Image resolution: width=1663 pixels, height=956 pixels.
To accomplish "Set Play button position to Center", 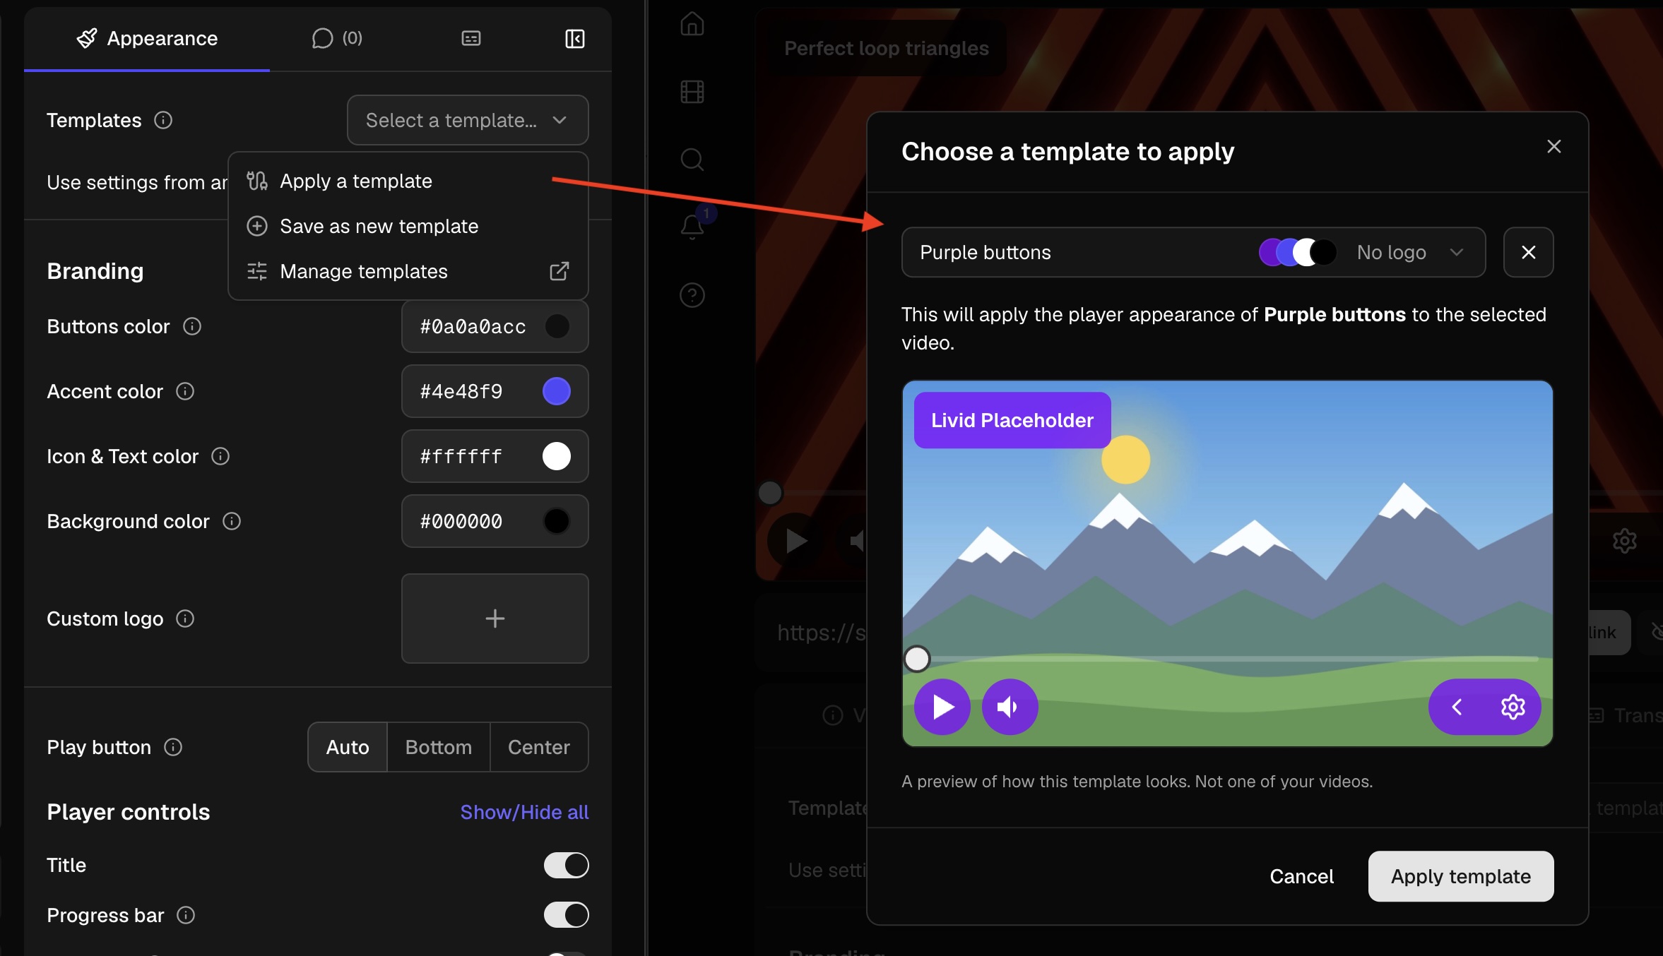I will coord(539,747).
